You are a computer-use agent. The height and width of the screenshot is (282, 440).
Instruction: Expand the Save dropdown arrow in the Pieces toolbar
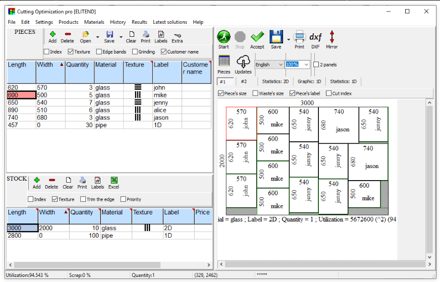click(121, 37)
